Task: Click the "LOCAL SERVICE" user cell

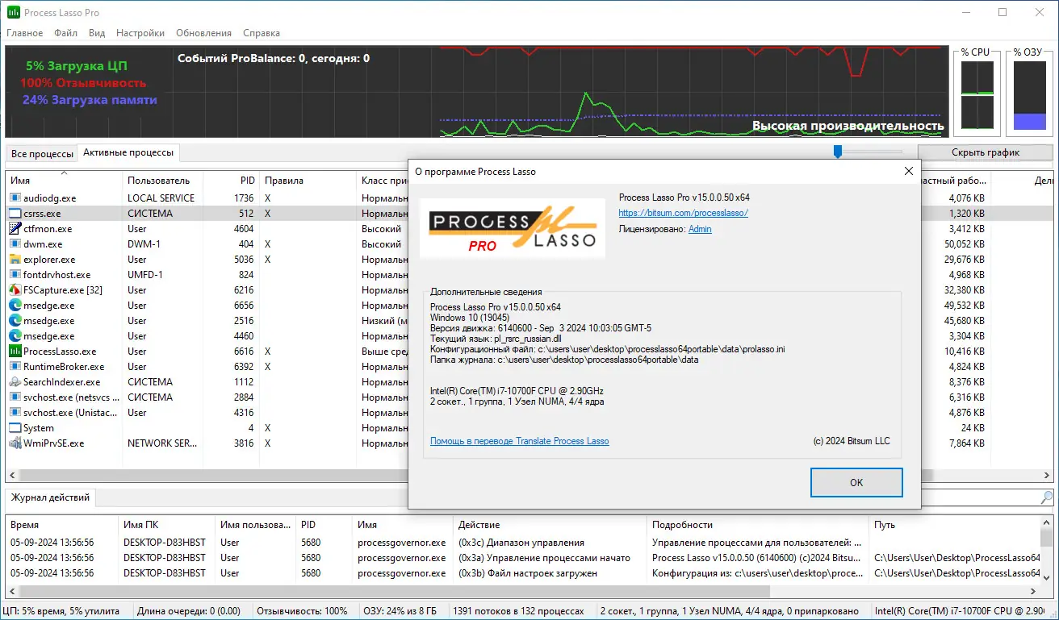Action: tap(161, 198)
